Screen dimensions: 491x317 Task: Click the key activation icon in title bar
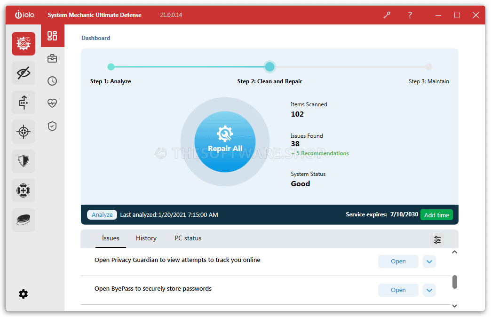tap(387, 15)
